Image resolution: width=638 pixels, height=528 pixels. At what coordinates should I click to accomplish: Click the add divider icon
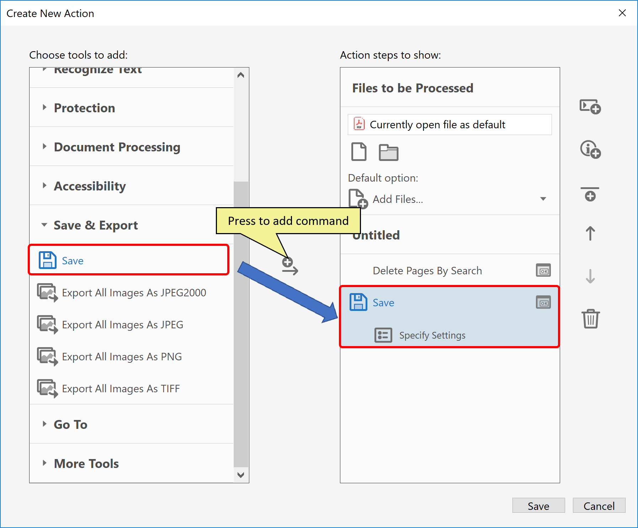pyautogui.click(x=590, y=194)
